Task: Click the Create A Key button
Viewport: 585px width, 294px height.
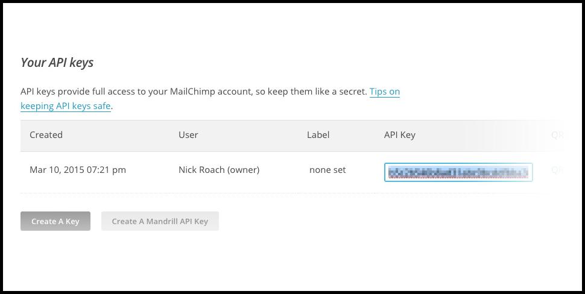Action: pyautogui.click(x=55, y=221)
